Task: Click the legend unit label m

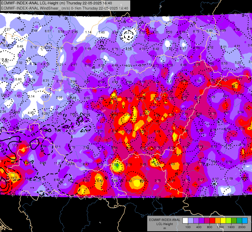Action: coord(164,228)
